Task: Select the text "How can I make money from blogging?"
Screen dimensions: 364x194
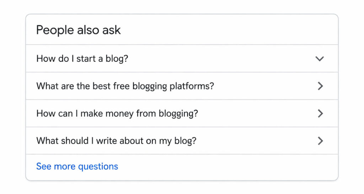Action: [117, 113]
